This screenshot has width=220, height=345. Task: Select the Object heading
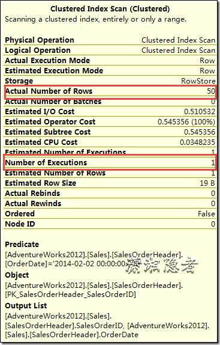click(17, 275)
